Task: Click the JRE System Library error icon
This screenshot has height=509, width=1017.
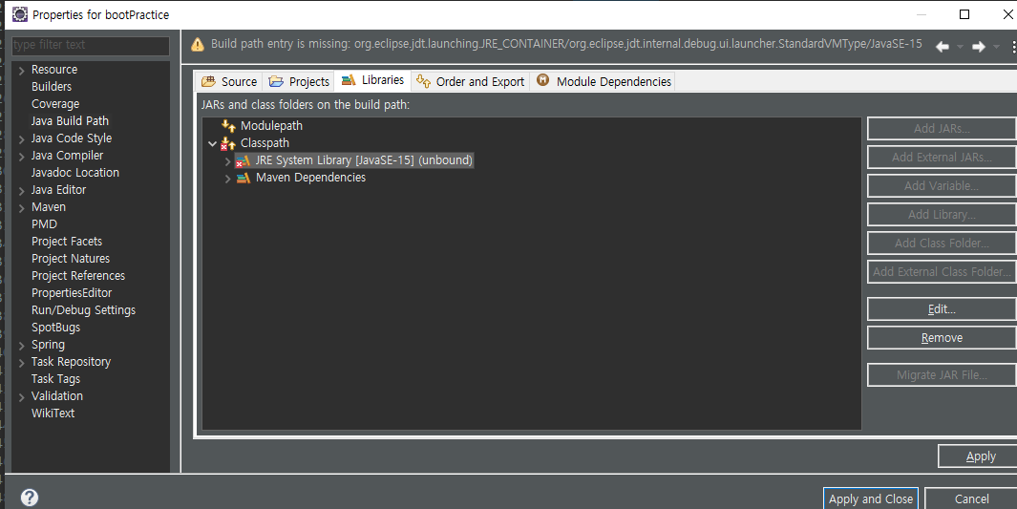Action: coord(243,160)
